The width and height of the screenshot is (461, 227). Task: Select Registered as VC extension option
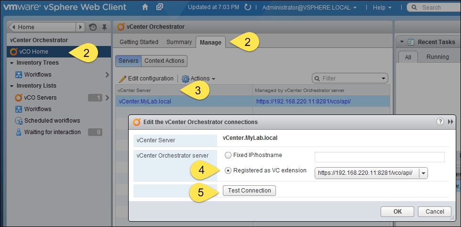[x=228, y=170]
